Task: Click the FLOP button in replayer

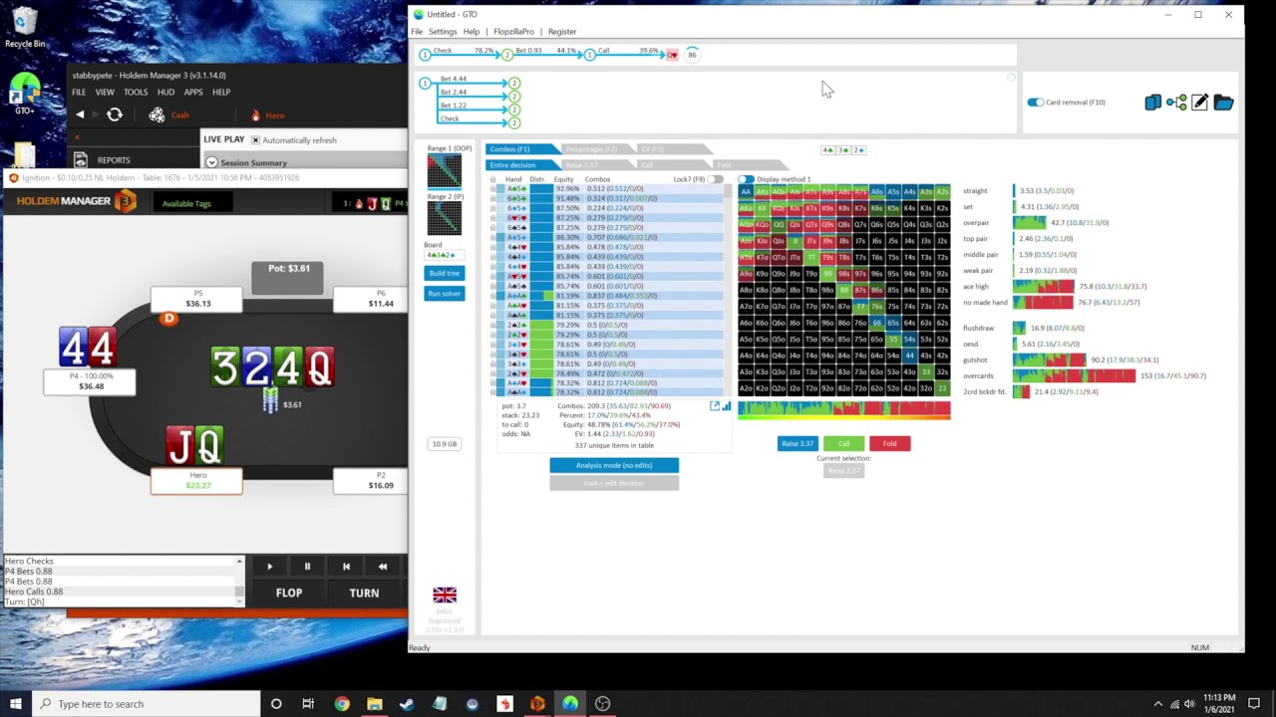Action: 289,593
